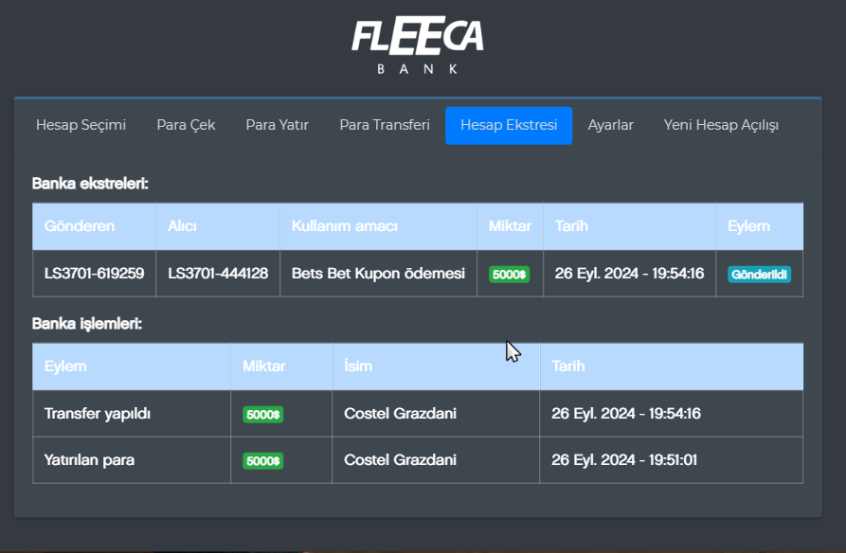
Task: Open the Para Transferi tab
Action: click(385, 125)
